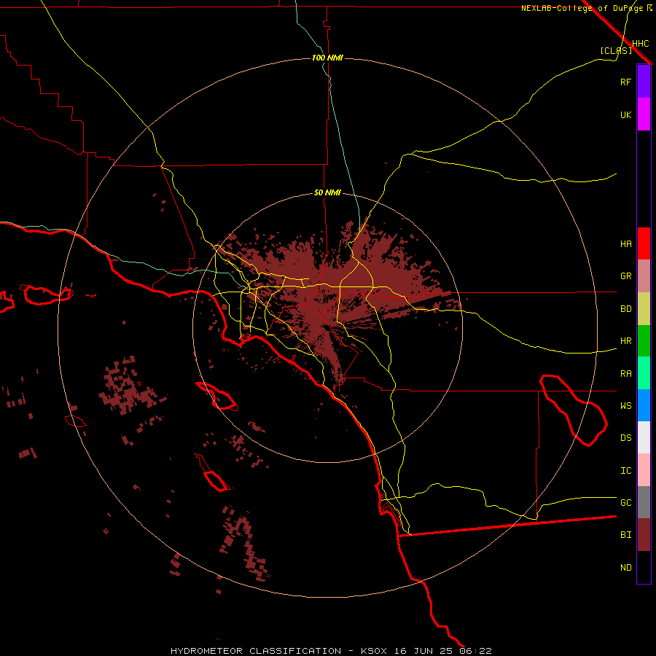
Task: Select the yellow BD legend color swatch
Action: point(644,308)
